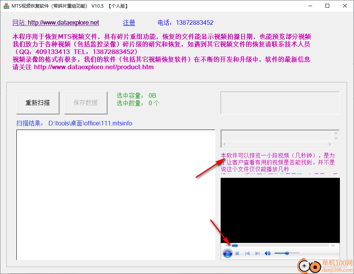Click the product.htm URL text
The width and height of the screenshot is (354, 274).
point(94,67)
